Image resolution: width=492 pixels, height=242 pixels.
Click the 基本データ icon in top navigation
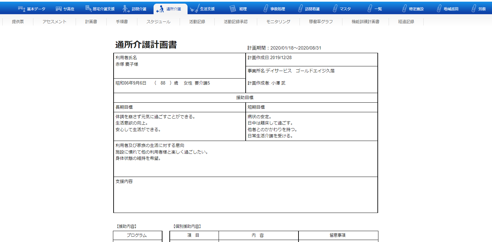(x=21, y=9)
